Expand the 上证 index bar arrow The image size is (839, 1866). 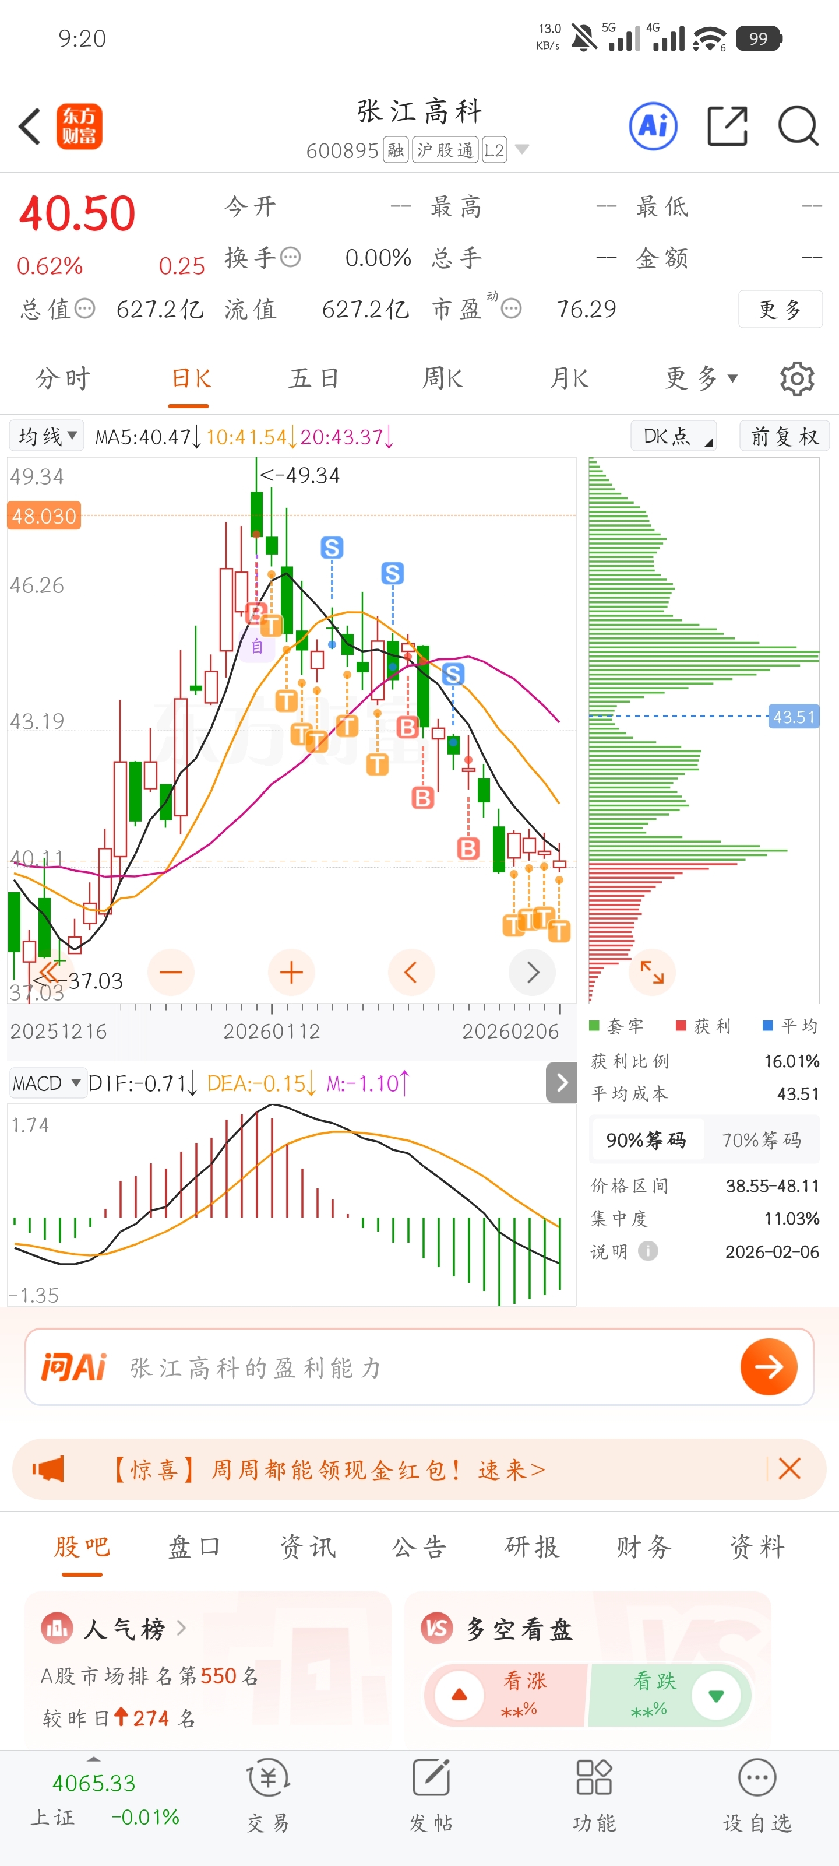[93, 1759]
